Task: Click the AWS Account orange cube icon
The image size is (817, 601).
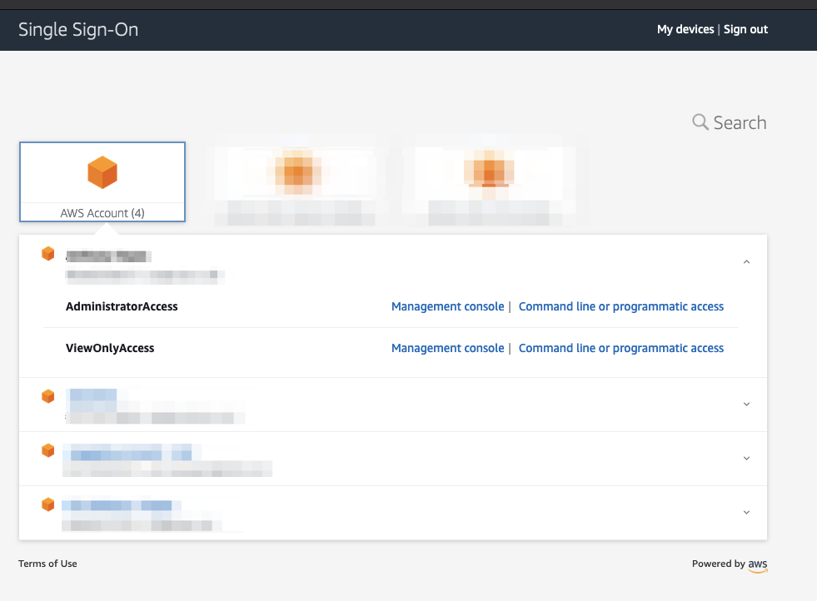Action: 102,173
